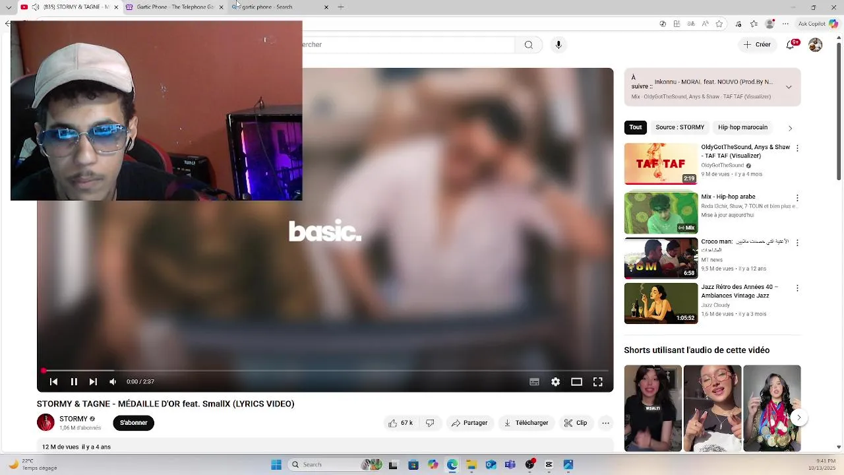The image size is (844, 475).
Task: Open the TAF TAF Visualizer thumbnail
Action: (x=661, y=164)
